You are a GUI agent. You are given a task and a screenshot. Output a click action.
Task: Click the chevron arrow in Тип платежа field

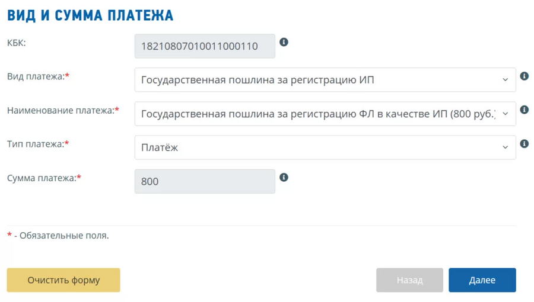505,147
